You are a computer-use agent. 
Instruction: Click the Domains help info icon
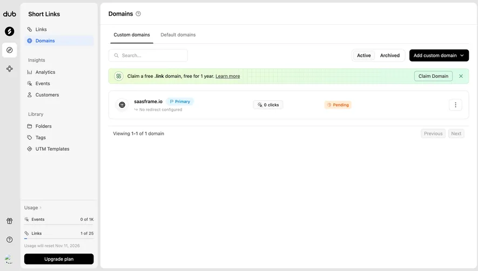click(x=138, y=13)
